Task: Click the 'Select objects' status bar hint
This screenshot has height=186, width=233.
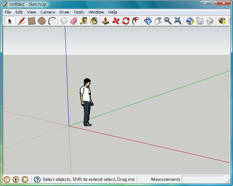Action: click(x=89, y=179)
